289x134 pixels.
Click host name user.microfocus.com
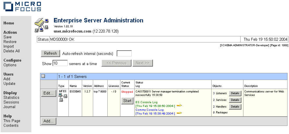click(73, 31)
